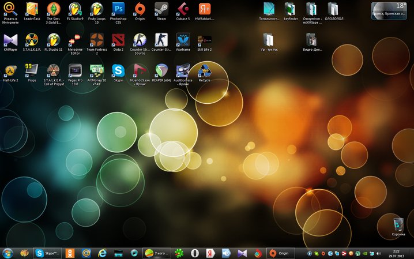Open KMPlayer pinned on taskbar
Viewport: 414px width, 259px height.
[x=242, y=253]
